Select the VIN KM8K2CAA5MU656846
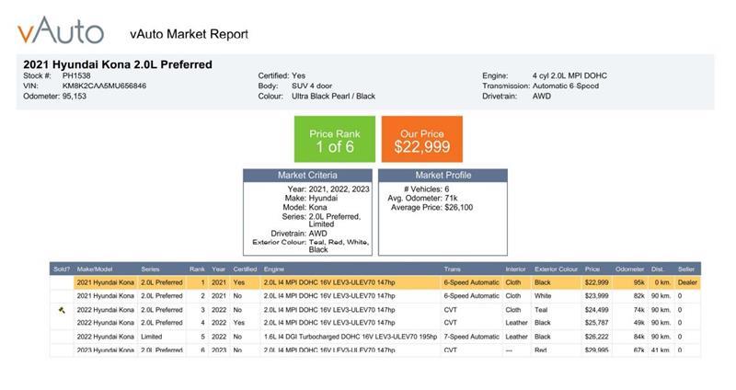Viewport: 736px width, 390px height. point(104,86)
